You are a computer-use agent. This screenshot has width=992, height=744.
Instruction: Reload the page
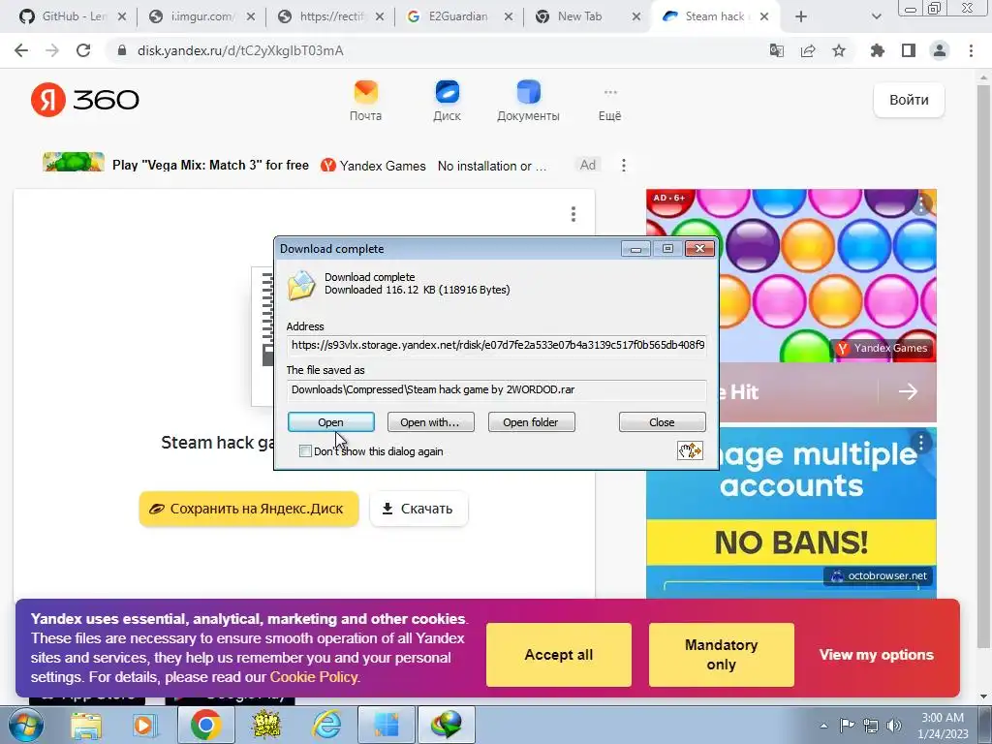[83, 50]
